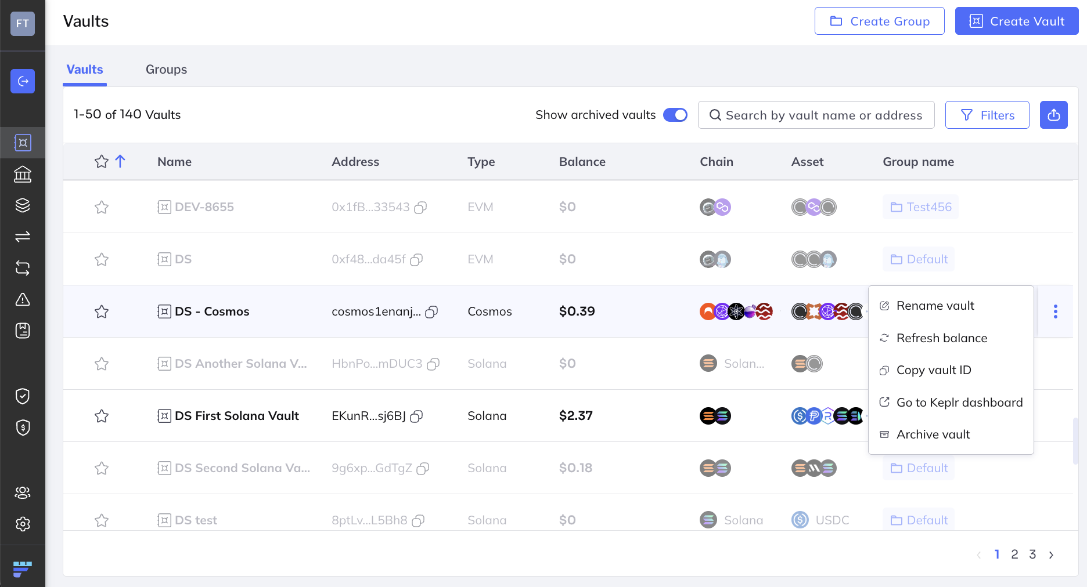Star the DS First Solana Vault row

click(x=102, y=416)
